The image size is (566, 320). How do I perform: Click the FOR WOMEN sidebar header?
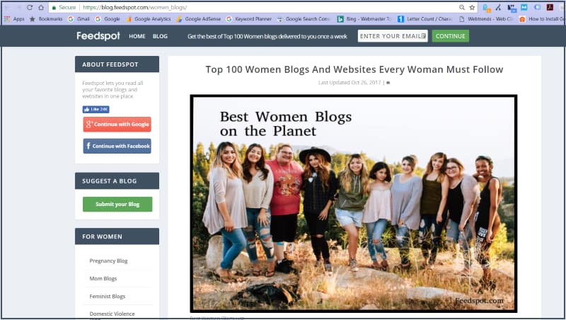pos(117,236)
